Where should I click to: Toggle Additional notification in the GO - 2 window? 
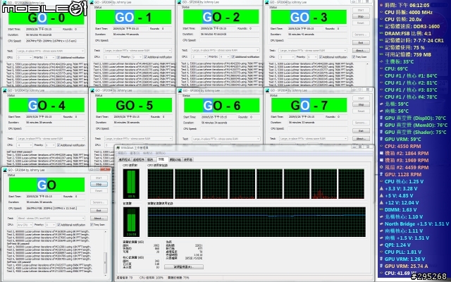[233, 56]
